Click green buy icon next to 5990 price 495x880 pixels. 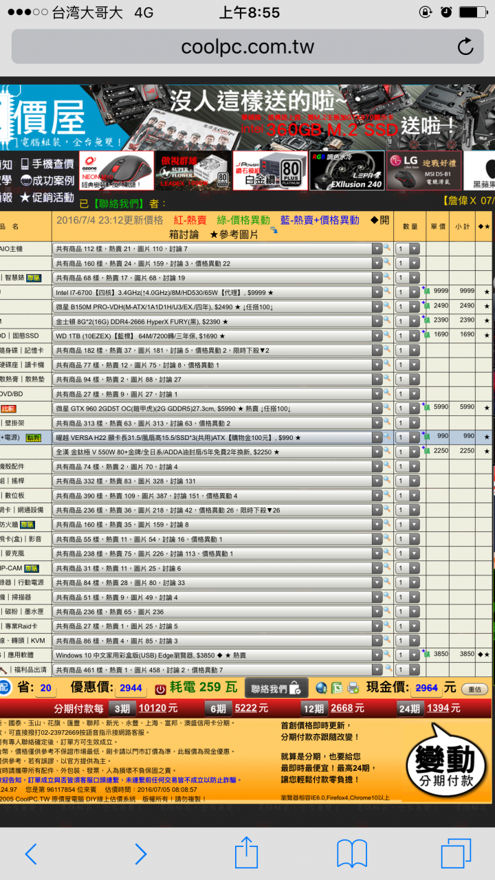pos(426,408)
